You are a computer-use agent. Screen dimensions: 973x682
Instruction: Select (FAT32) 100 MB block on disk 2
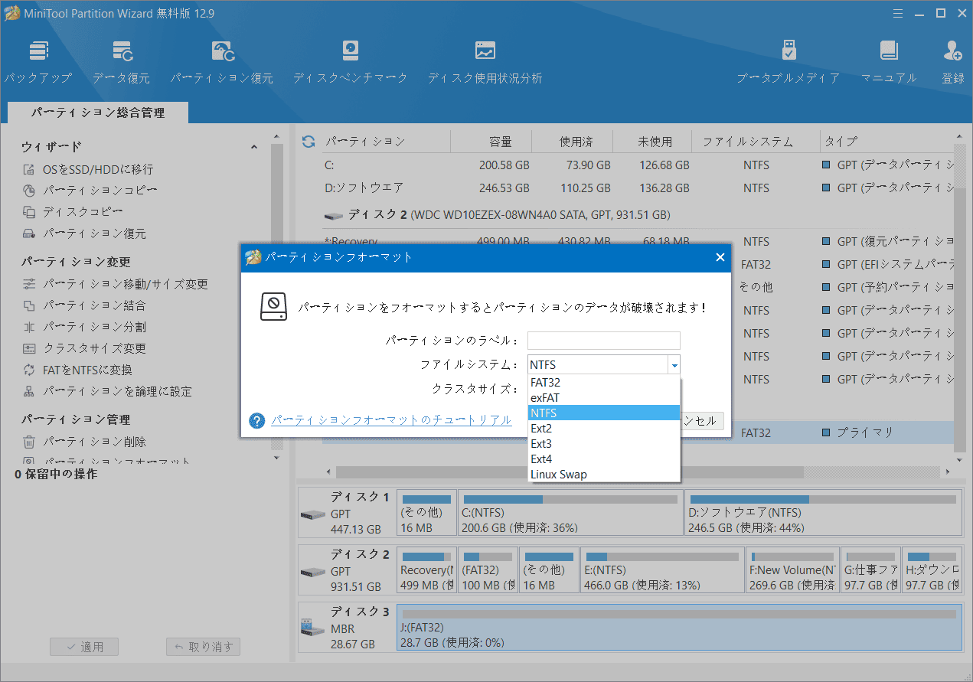(x=488, y=570)
